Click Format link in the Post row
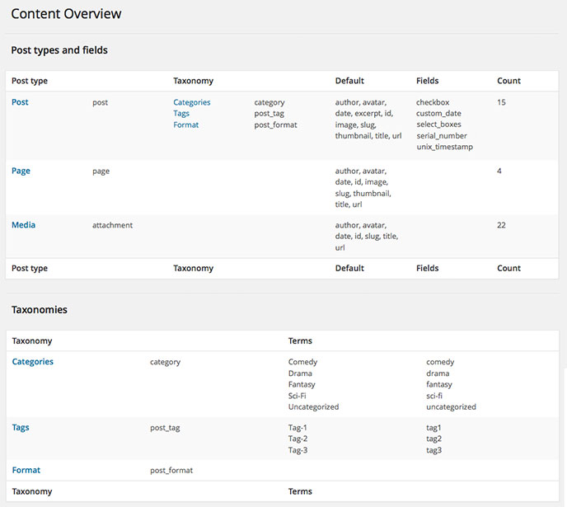Screen dimensions: 567x507 tap(185, 125)
